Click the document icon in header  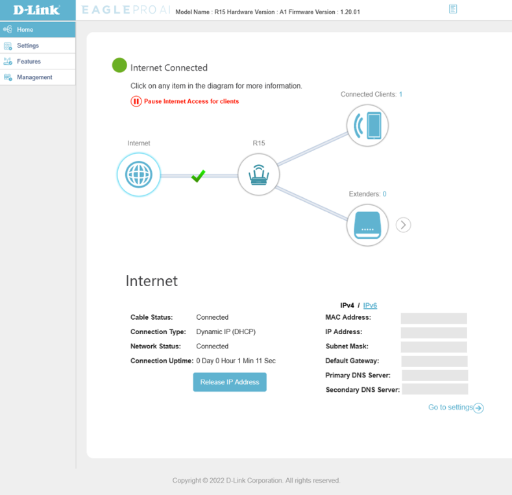453,9
